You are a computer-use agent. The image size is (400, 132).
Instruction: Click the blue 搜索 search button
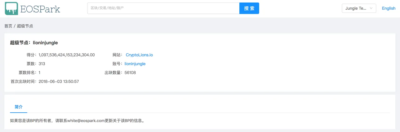tap(249, 8)
